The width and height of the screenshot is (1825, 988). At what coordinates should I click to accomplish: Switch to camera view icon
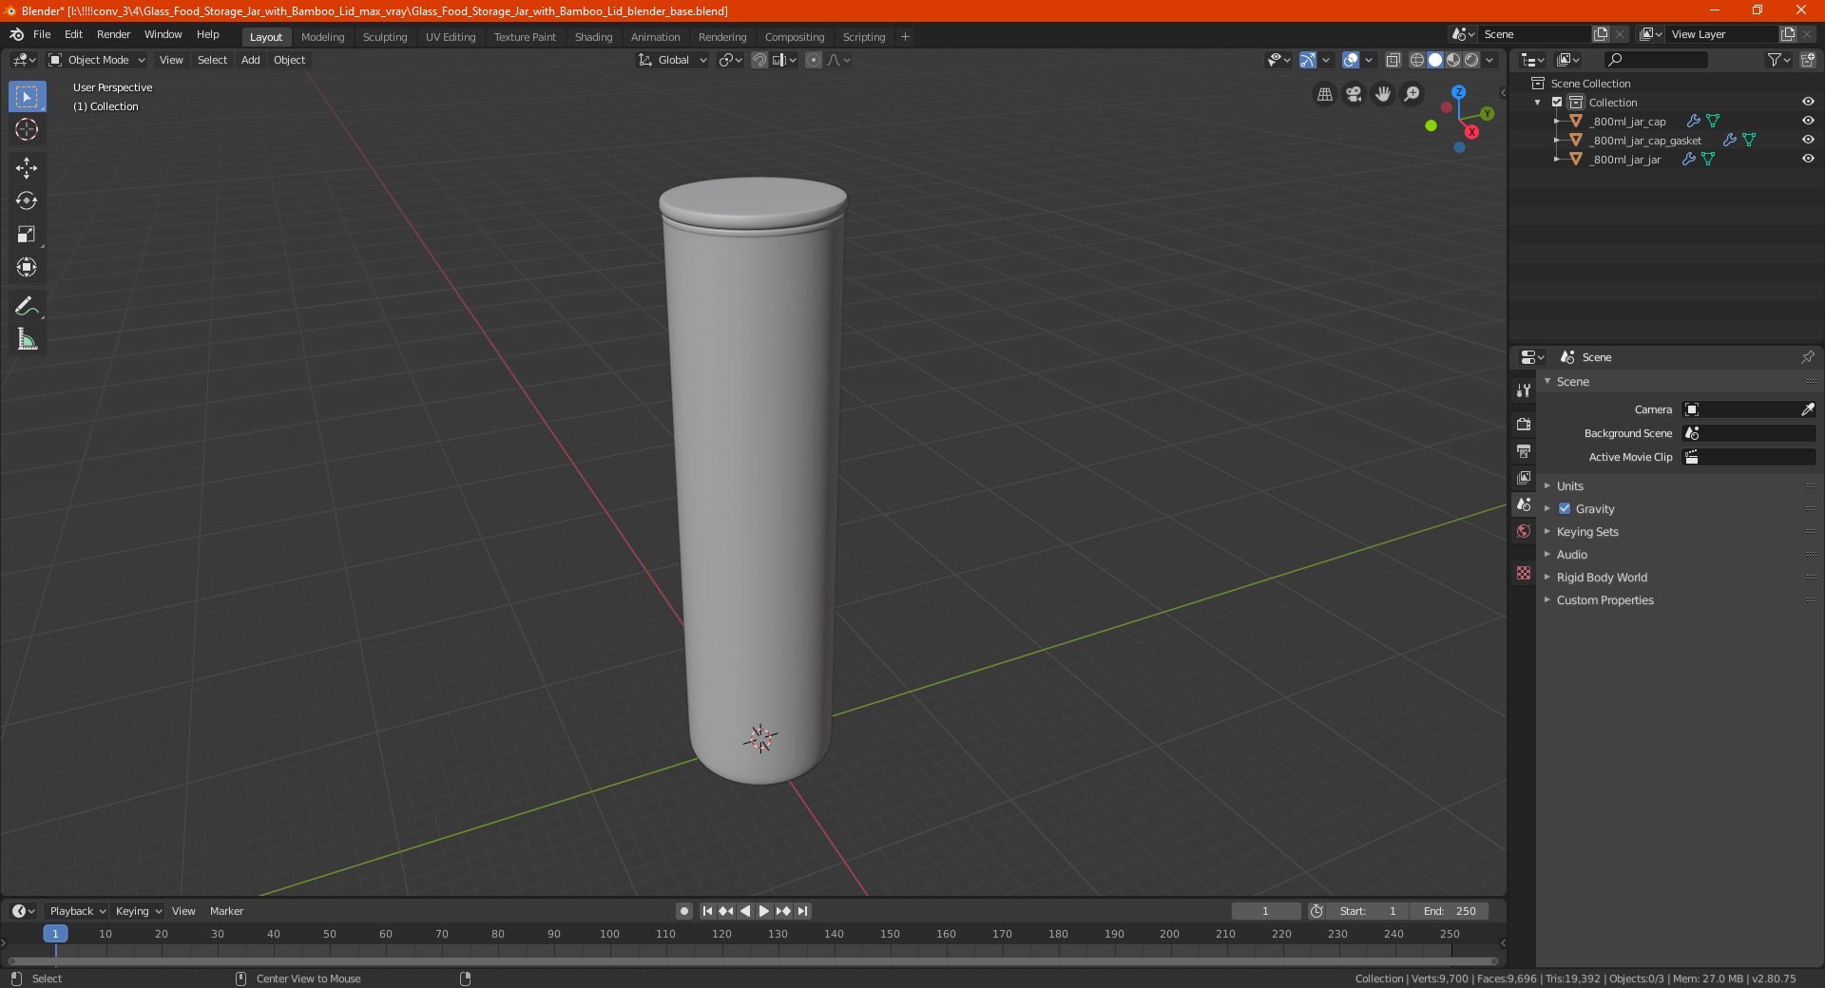coord(1354,94)
